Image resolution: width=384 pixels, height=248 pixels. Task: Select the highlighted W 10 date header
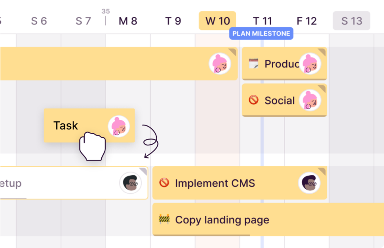click(217, 20)
